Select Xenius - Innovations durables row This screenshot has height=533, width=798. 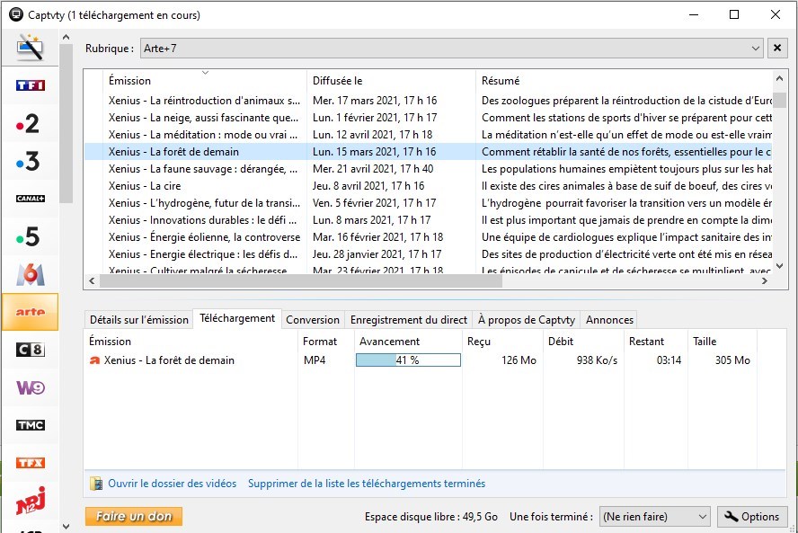tap(428, 220)
